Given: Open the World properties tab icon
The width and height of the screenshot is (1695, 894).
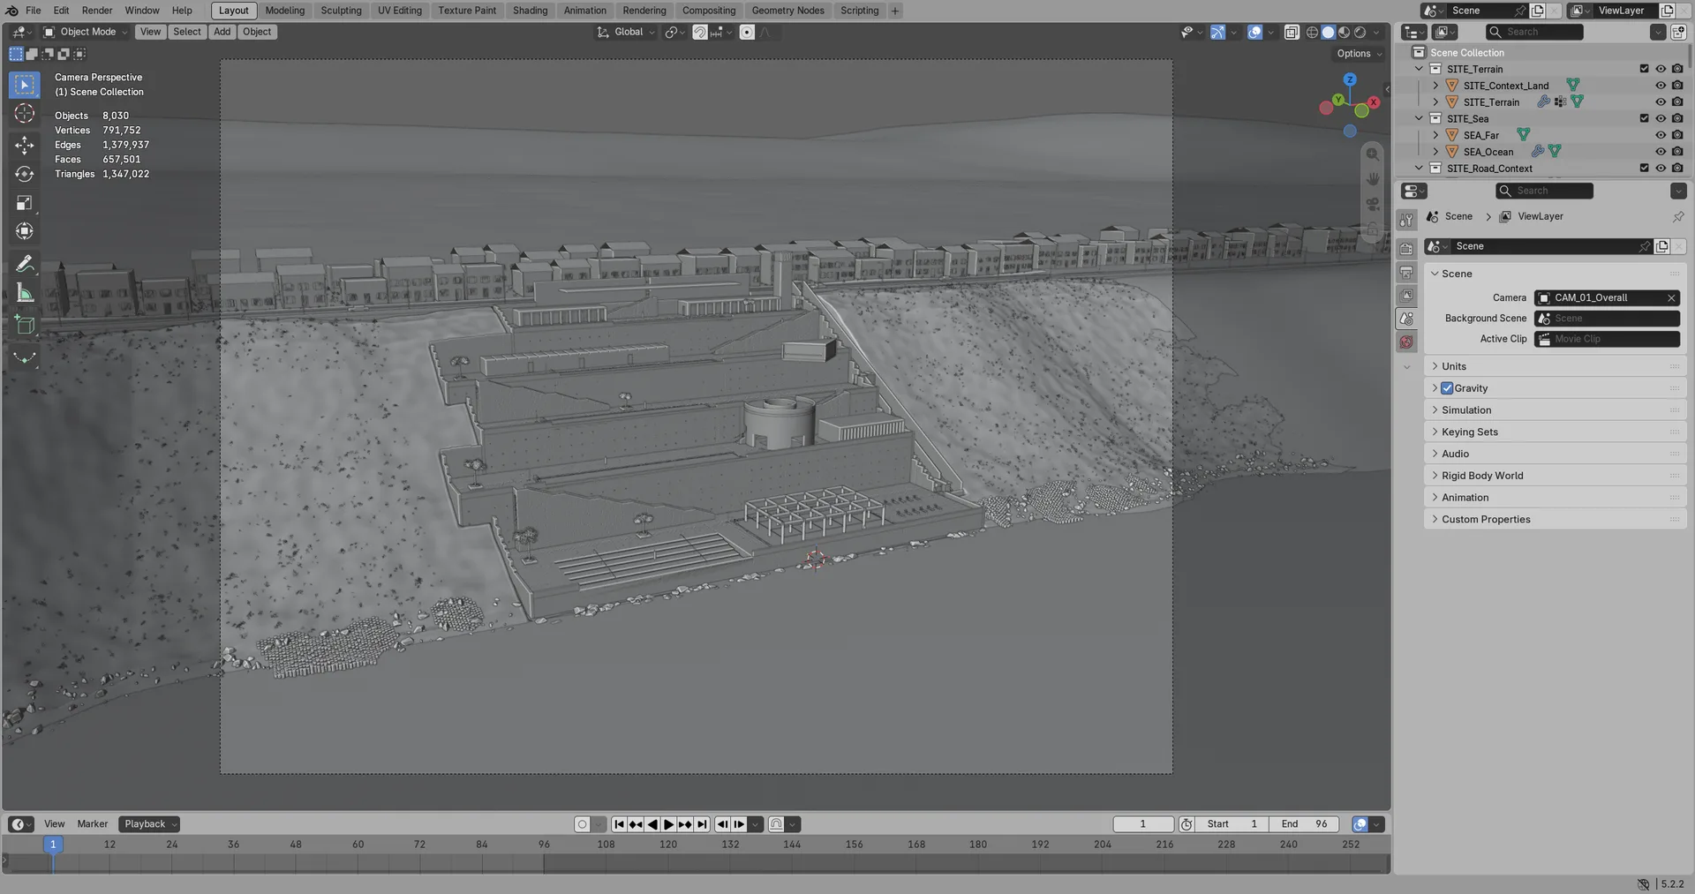Looking at the screenshot, I should [x=1407, y=342].
